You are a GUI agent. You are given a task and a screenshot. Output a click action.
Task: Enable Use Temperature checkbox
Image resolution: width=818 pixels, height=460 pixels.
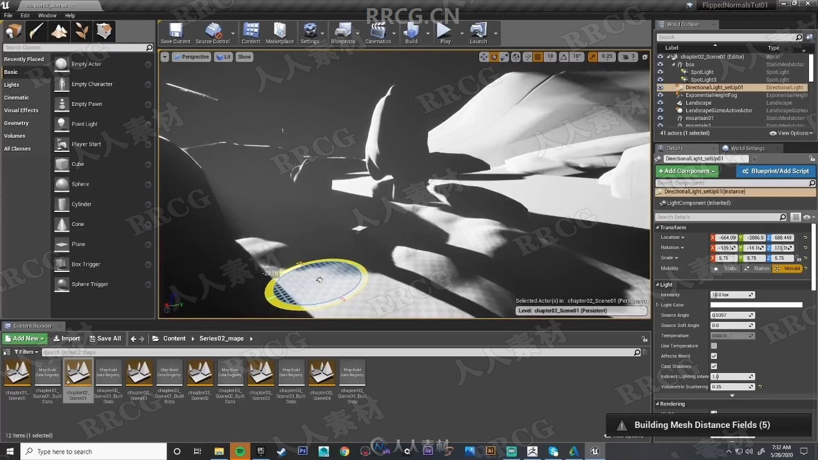point(713,345)
